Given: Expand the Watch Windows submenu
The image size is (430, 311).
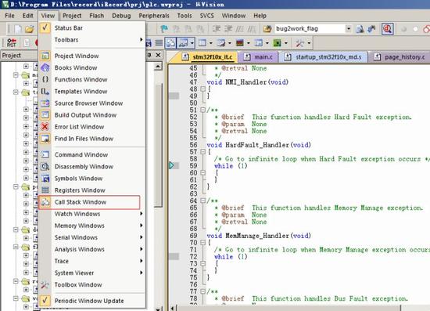Looking at the screenshot, I should tap(92, 214).
